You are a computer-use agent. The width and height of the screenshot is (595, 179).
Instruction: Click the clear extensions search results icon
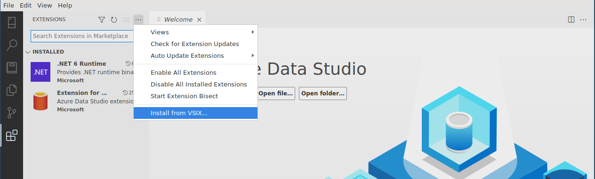pos(126,20)
